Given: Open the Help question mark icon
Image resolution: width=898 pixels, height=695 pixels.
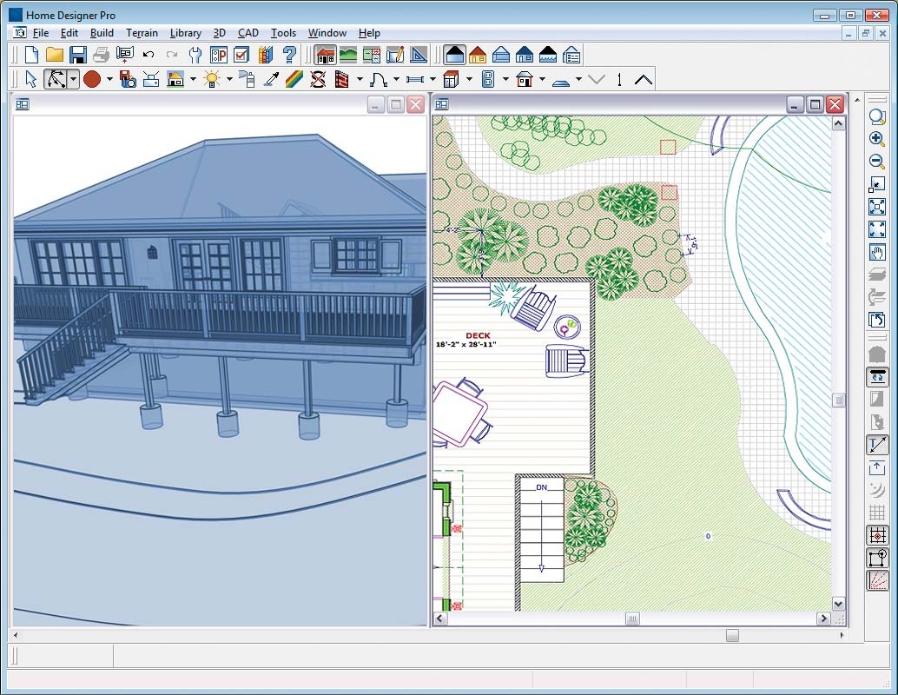Looking at the screenshot, I should 290,55.
